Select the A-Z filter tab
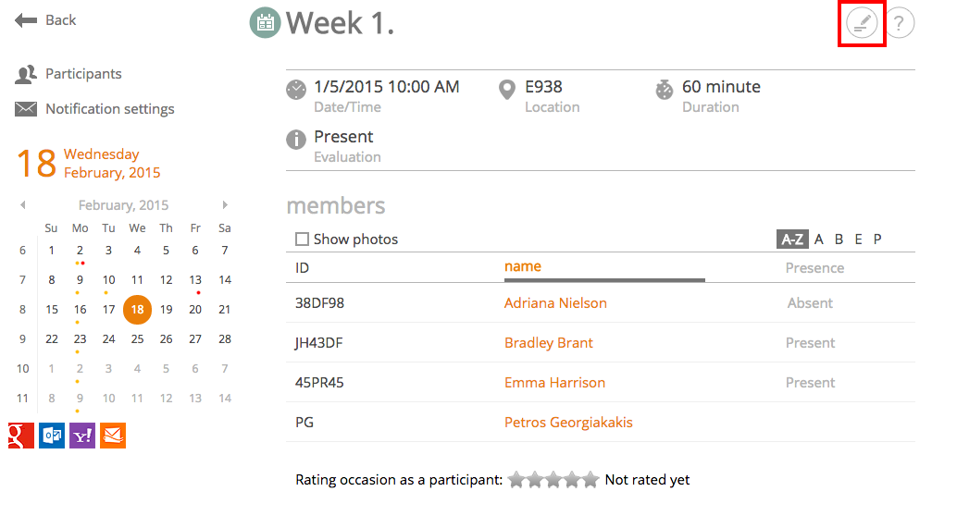Image resolution: width=957 pixels, height=516 pixels. click(792, 240)
